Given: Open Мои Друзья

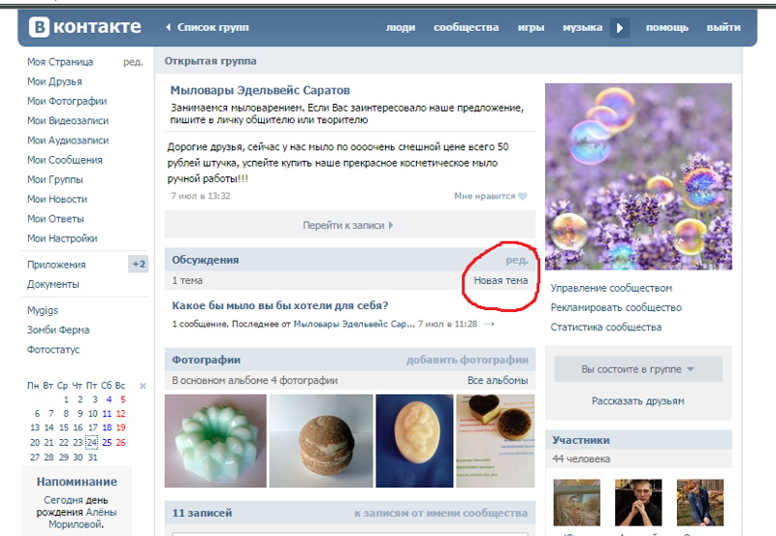Looking at the screenshot, I should pos(54,81).
